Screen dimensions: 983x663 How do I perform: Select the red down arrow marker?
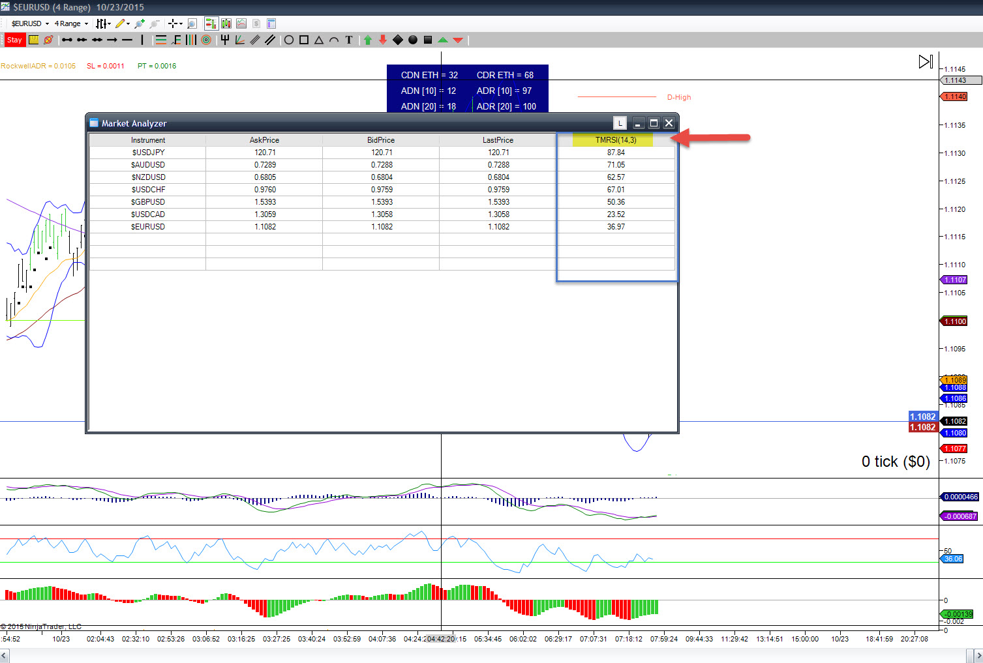click(383, 40)
